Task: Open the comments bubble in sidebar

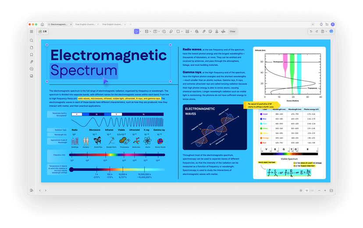Action: click(x=32, y=69)
